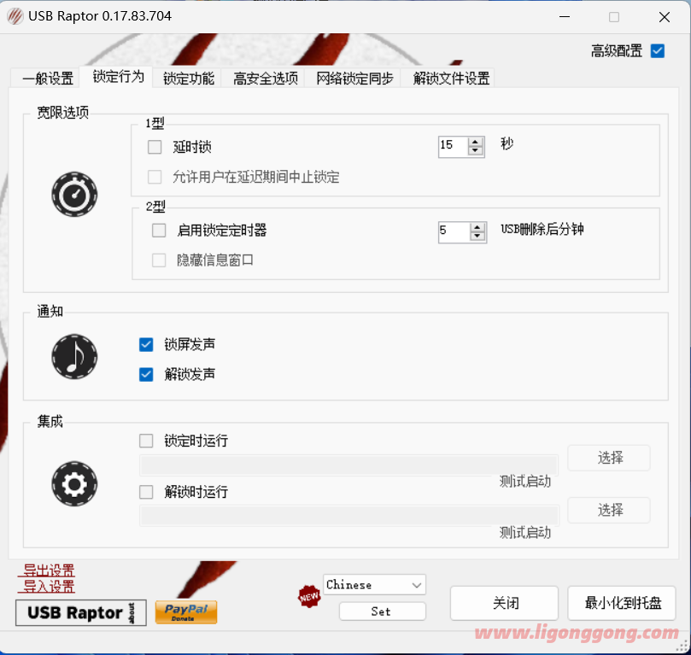
Task: Click the 最小化到托盘 button
Action: tap(623, 603)
